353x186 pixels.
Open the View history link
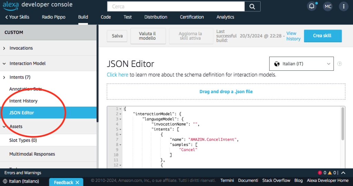tap(293, 36)
